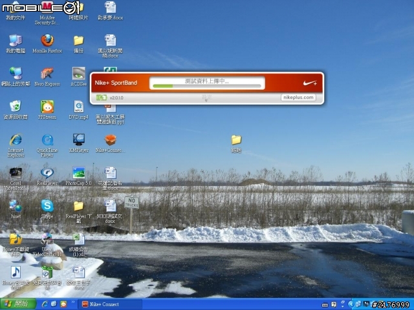Open the Mozilla Firefox desktop icon
The width and height of the screenshot is (414, 310).
pos(47,40)
